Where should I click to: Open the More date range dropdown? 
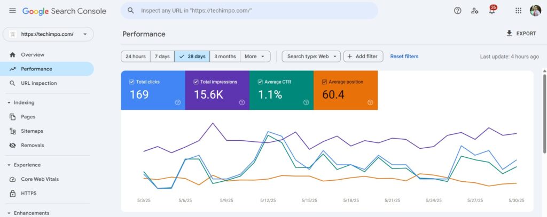click(x=255, y=57)
